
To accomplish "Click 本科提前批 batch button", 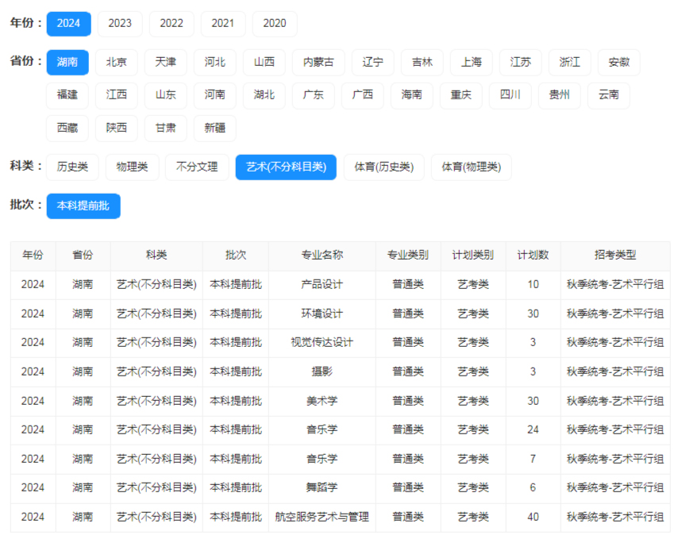I will click(83, 206).
